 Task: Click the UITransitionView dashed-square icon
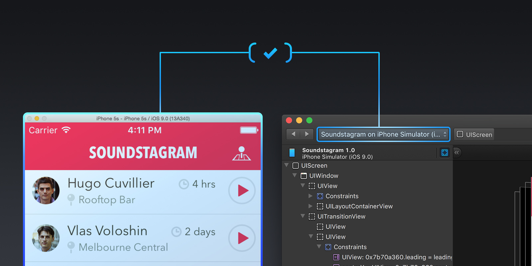[312, 217]
